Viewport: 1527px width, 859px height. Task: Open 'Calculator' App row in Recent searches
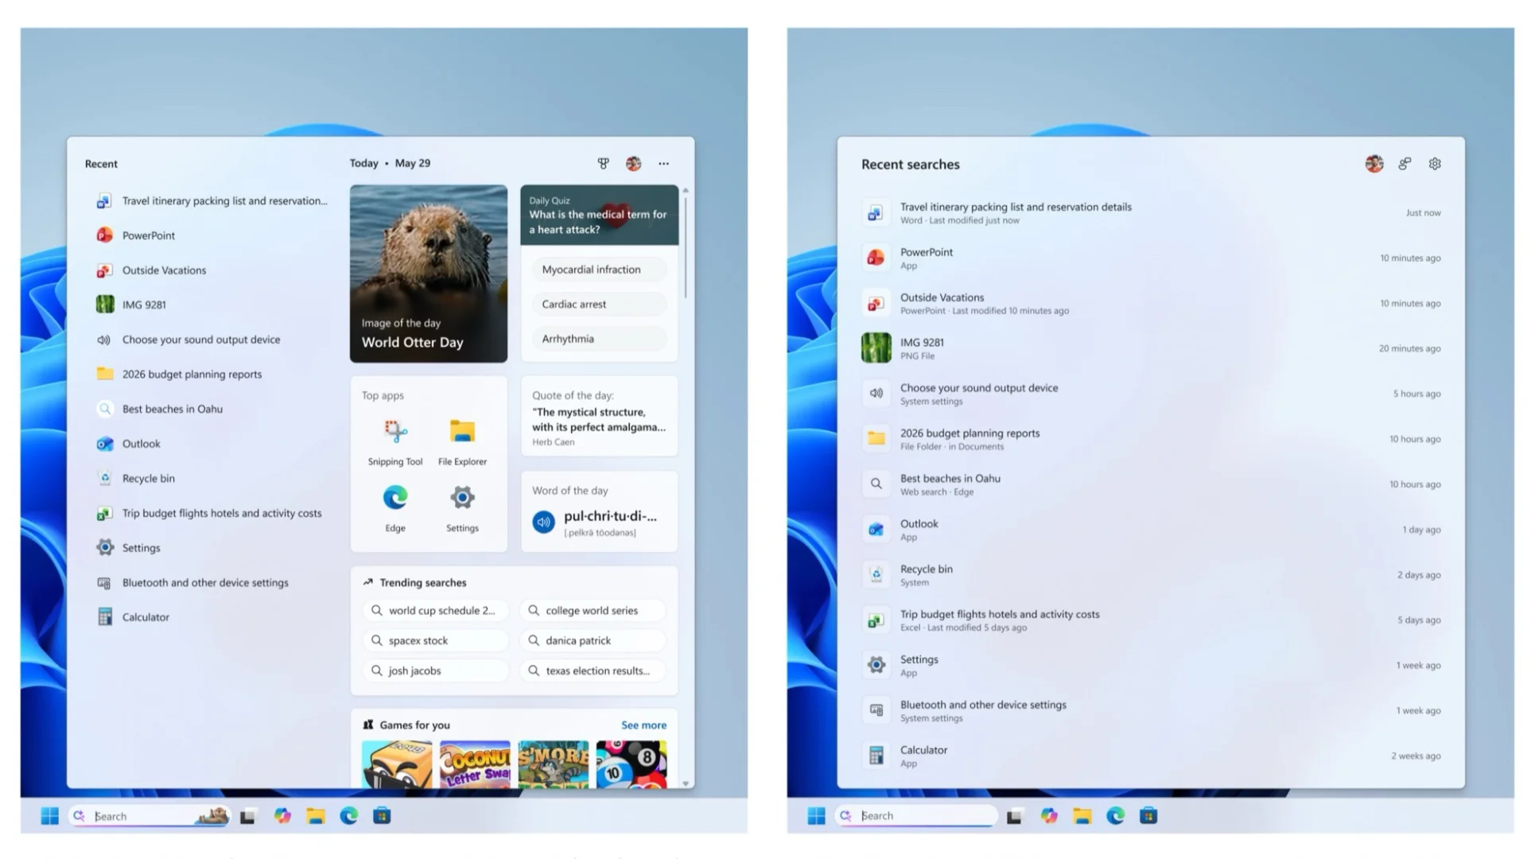tap(1151, 756)
